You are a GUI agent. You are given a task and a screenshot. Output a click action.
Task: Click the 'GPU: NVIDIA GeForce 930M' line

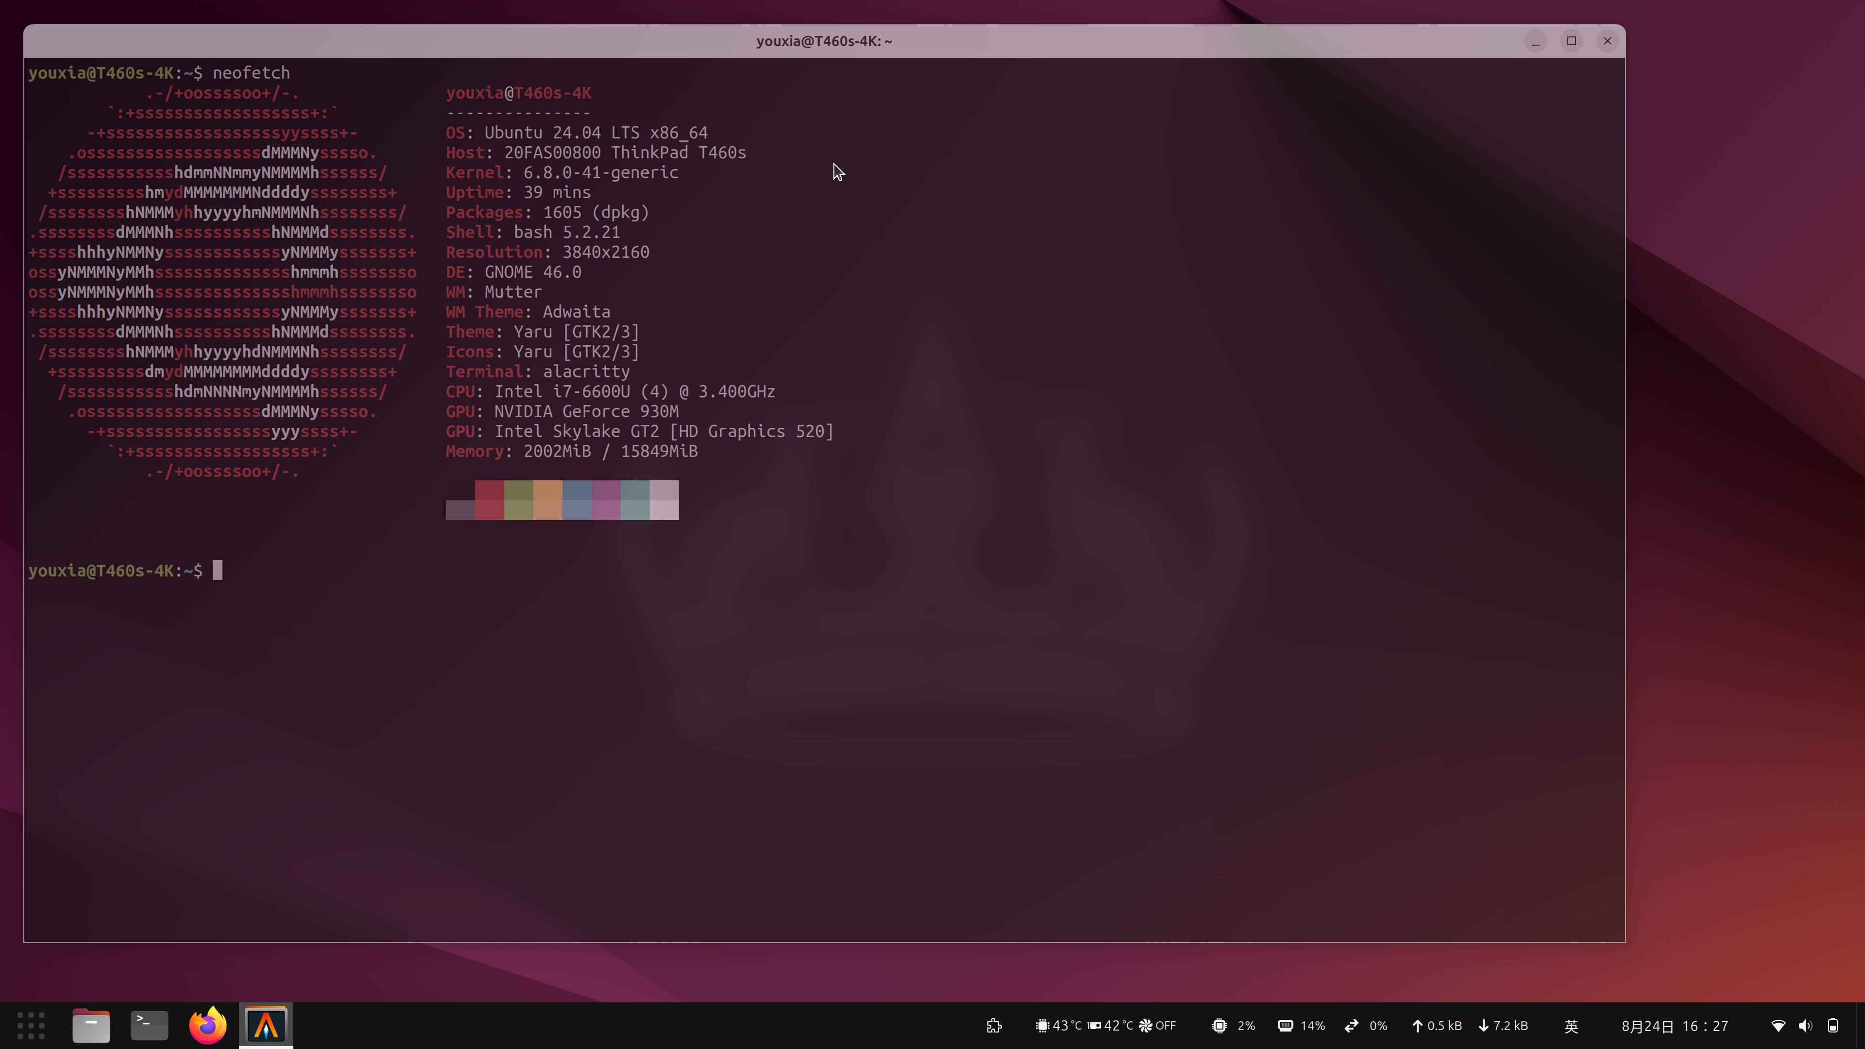click(562, 411)
